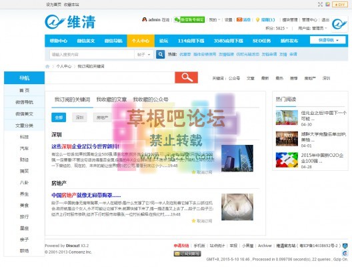Open 微信美文 in the blue navigation bar

pos(86,41)
